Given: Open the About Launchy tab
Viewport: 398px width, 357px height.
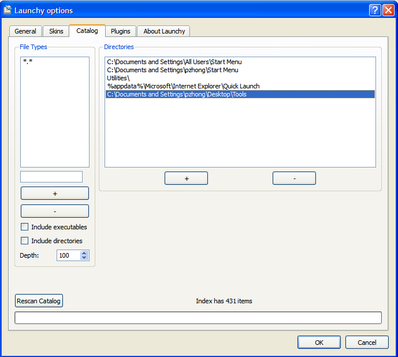Looking at the screenshot, I should point(164,31).
